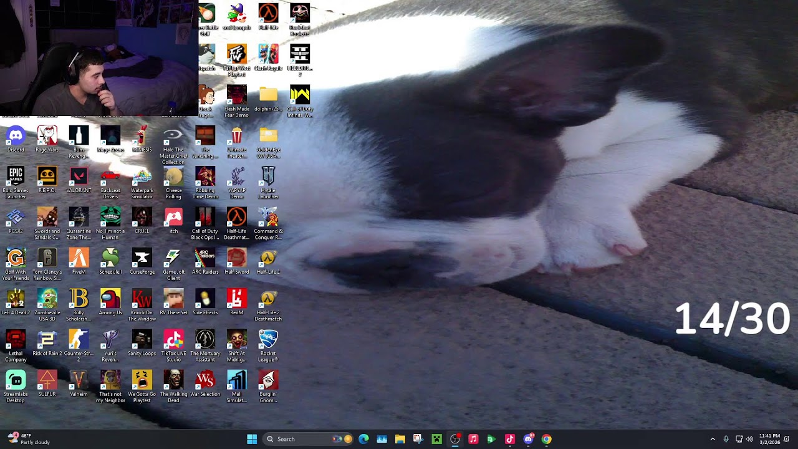Open the Left 4 Dead 2 icon
Viewport: 798px width, 449px height.
click(16, 302)
